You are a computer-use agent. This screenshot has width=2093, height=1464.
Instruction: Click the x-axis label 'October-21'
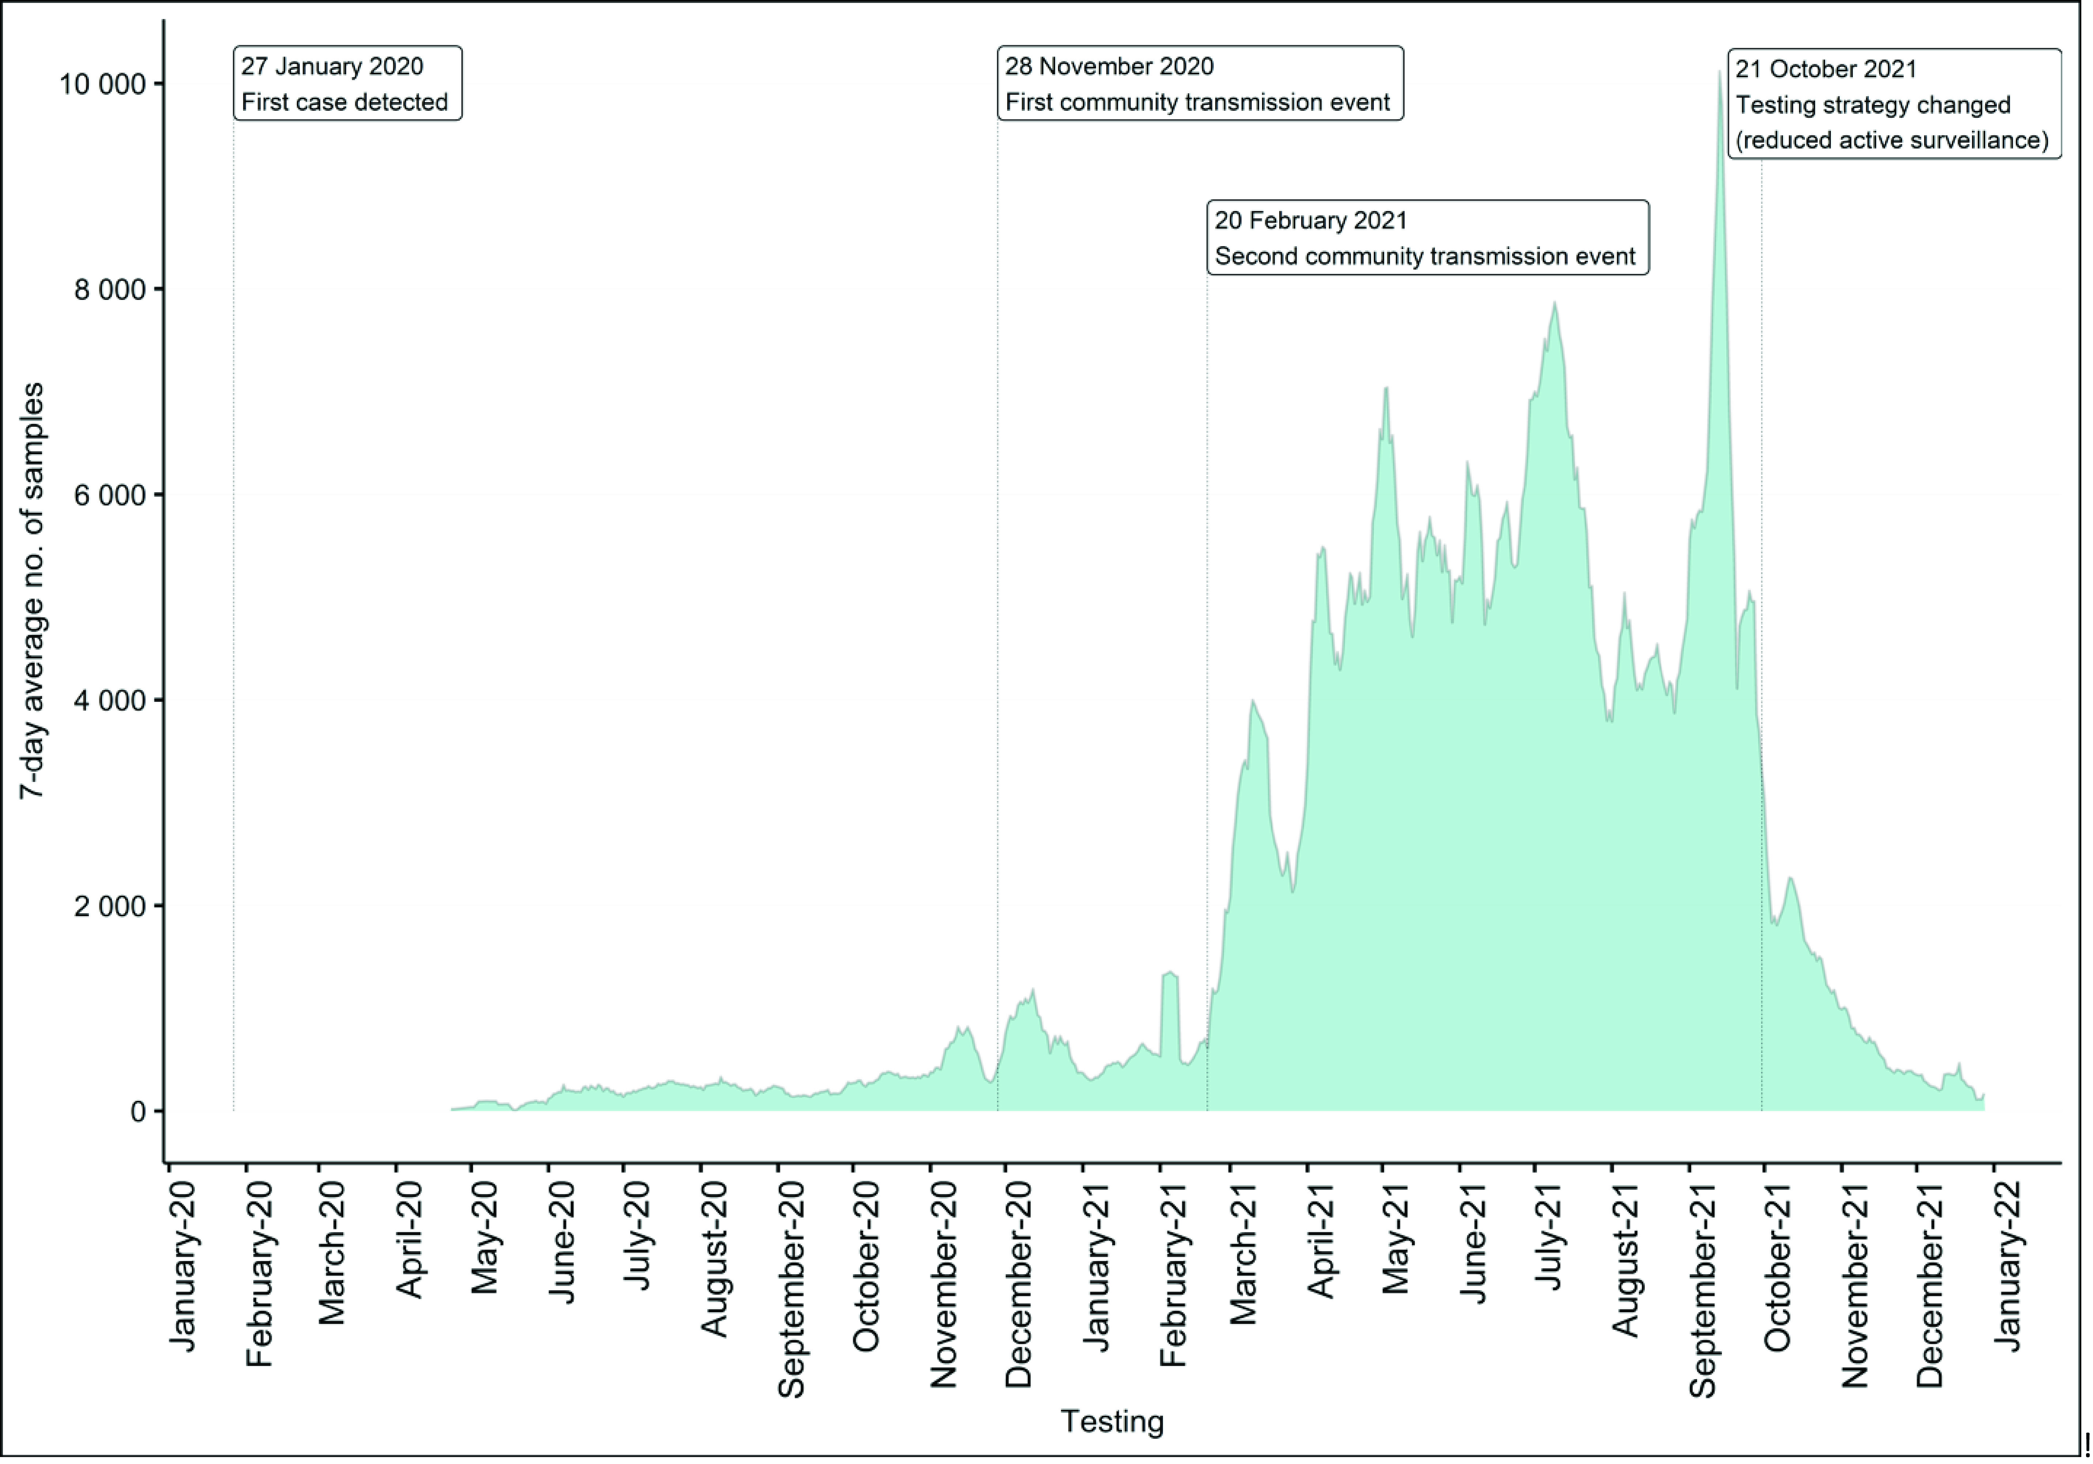1777,1266
